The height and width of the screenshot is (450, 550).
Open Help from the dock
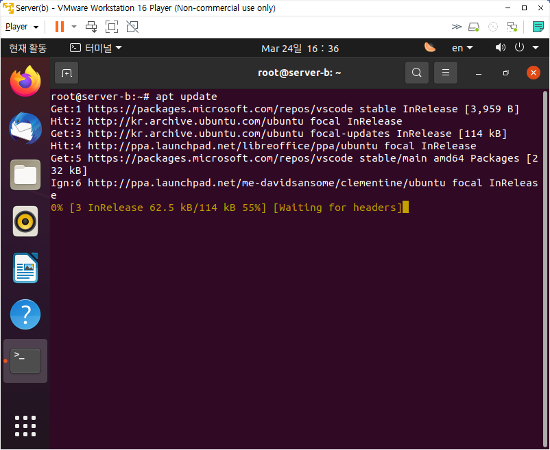[25, 314]
